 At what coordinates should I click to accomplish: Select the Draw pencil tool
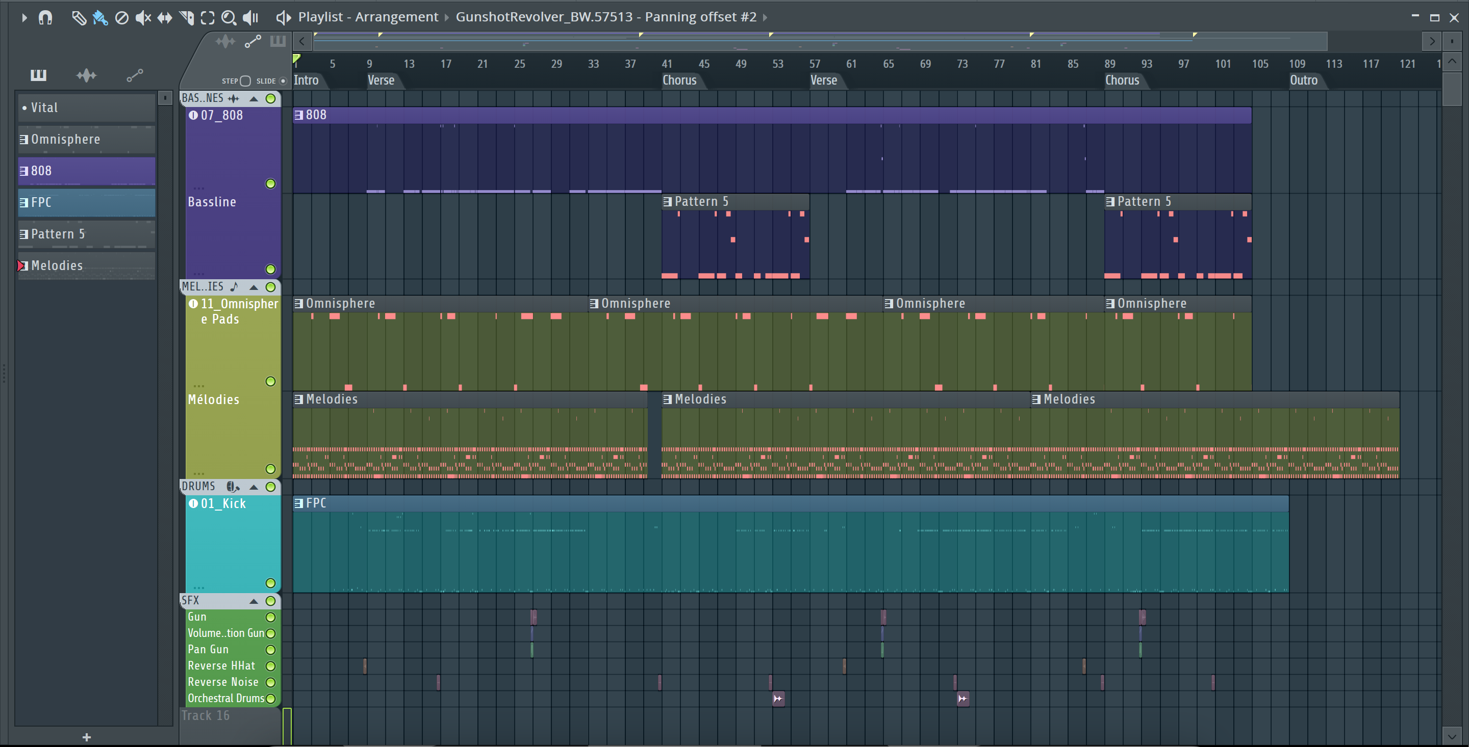79,18
